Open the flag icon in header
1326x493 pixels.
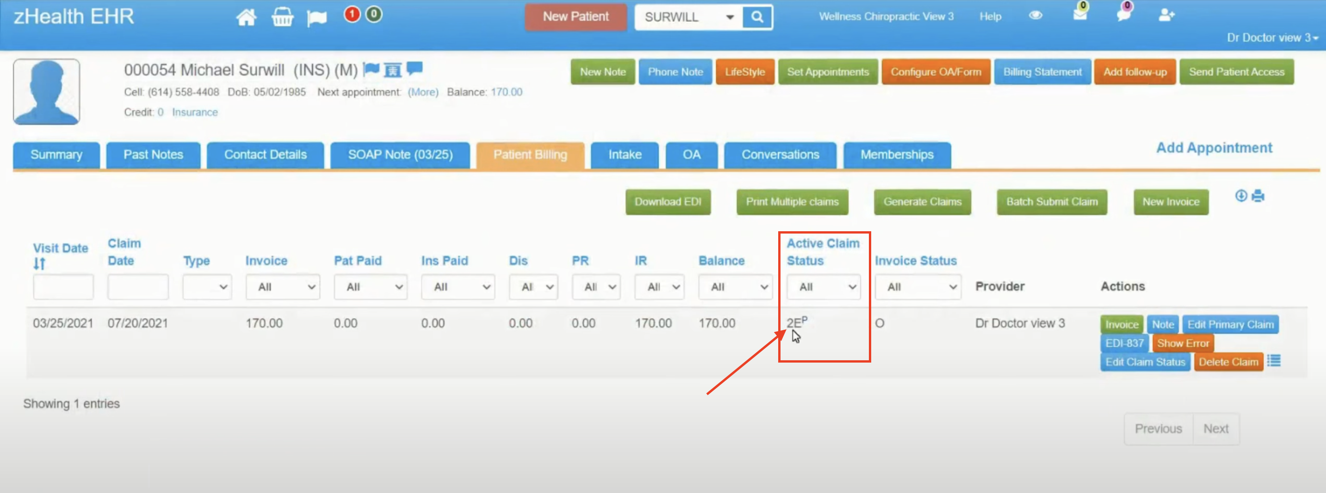(x=316, y=18)
